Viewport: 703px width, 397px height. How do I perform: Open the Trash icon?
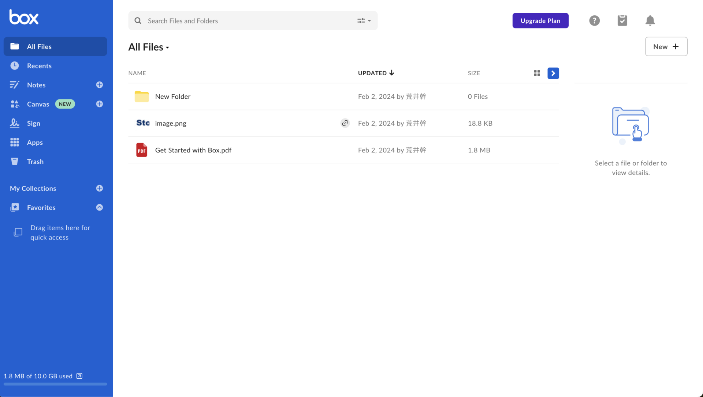tap(15, 161)
